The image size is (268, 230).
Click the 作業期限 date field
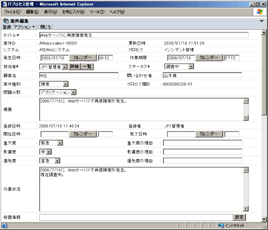pyautogui.click(x=181, y=58)
